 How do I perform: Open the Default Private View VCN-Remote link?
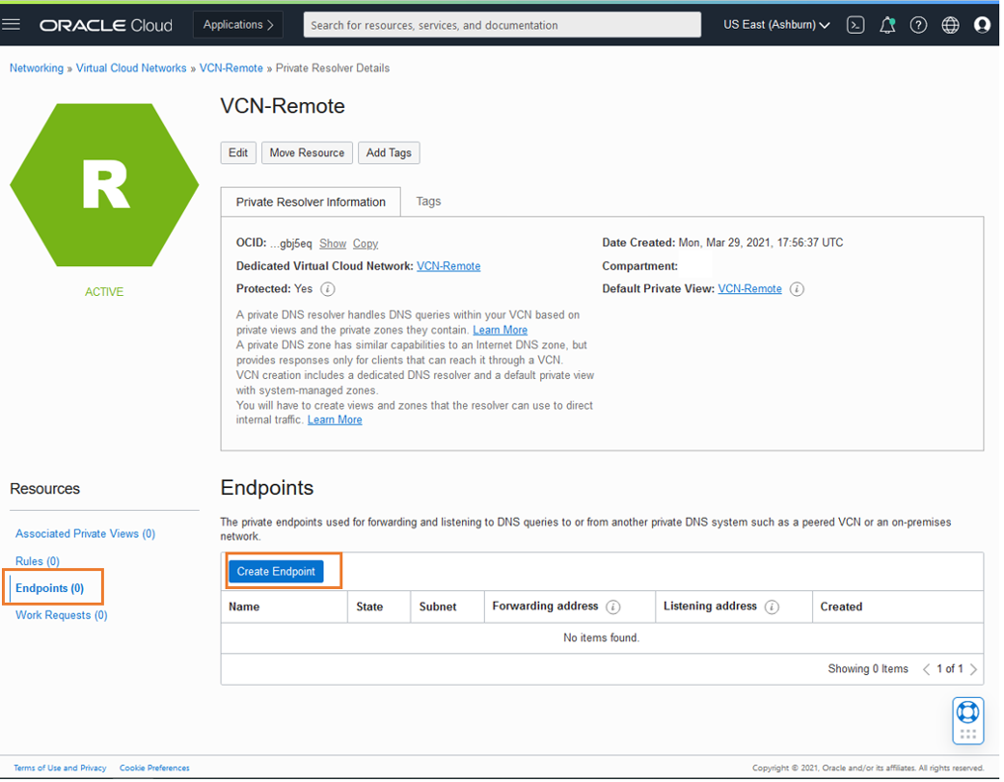pyautogui.click(x=749, y=288)
